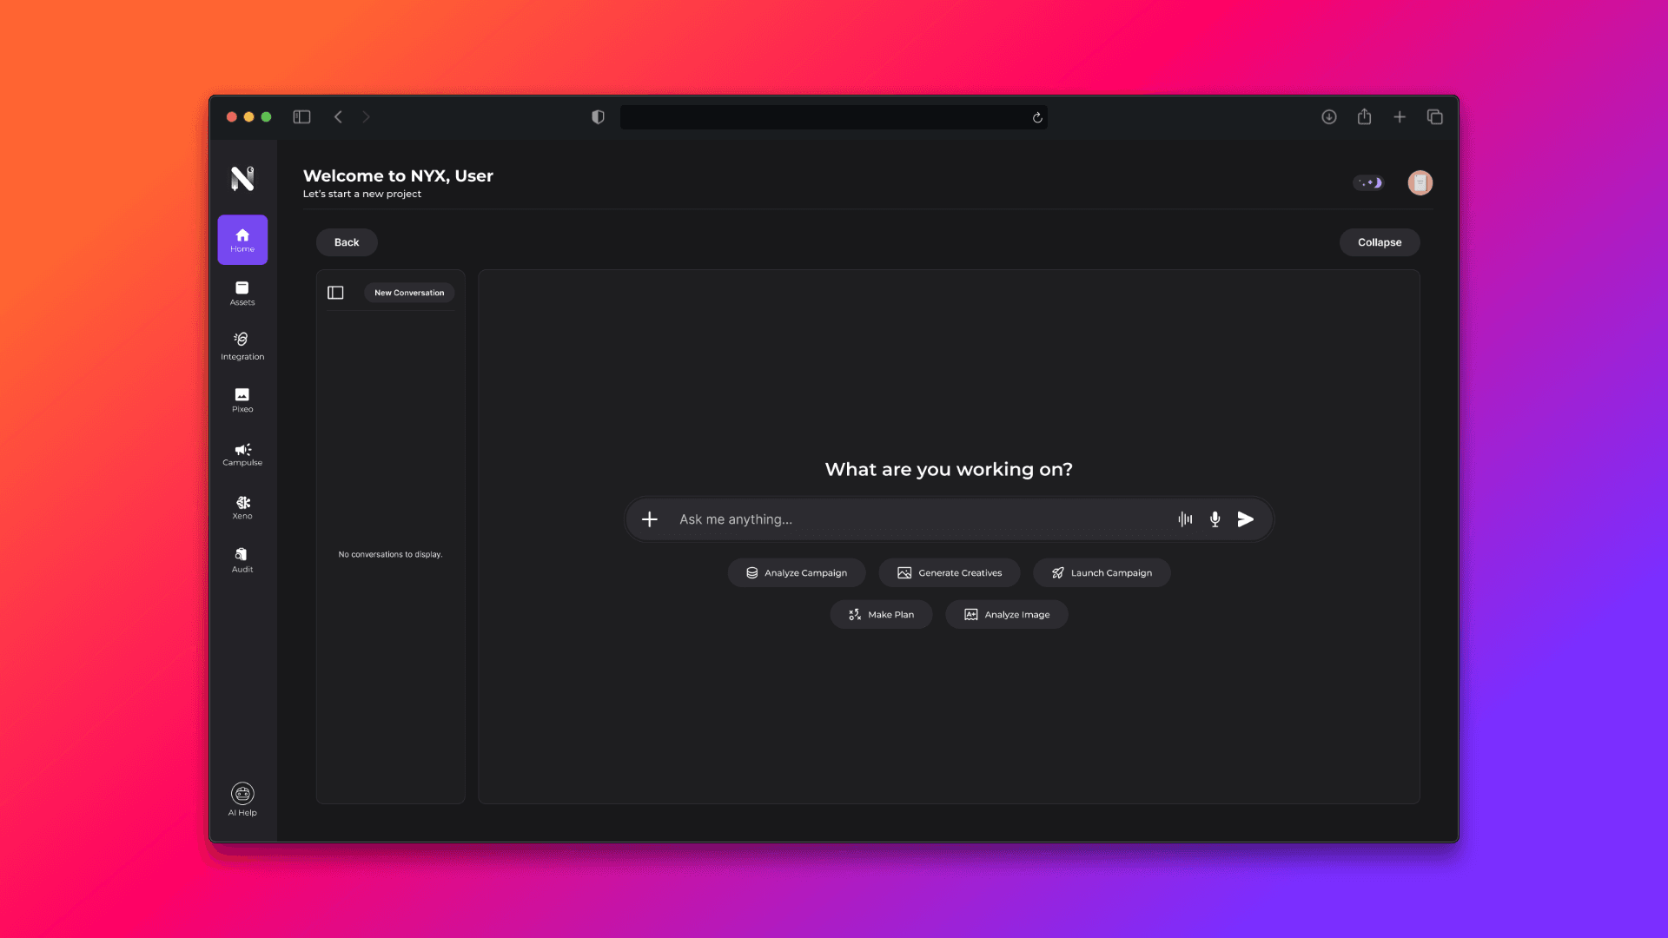Open a new browser tab with plus
Screen dimensions: 1668x938
[x=1400, y=117]
